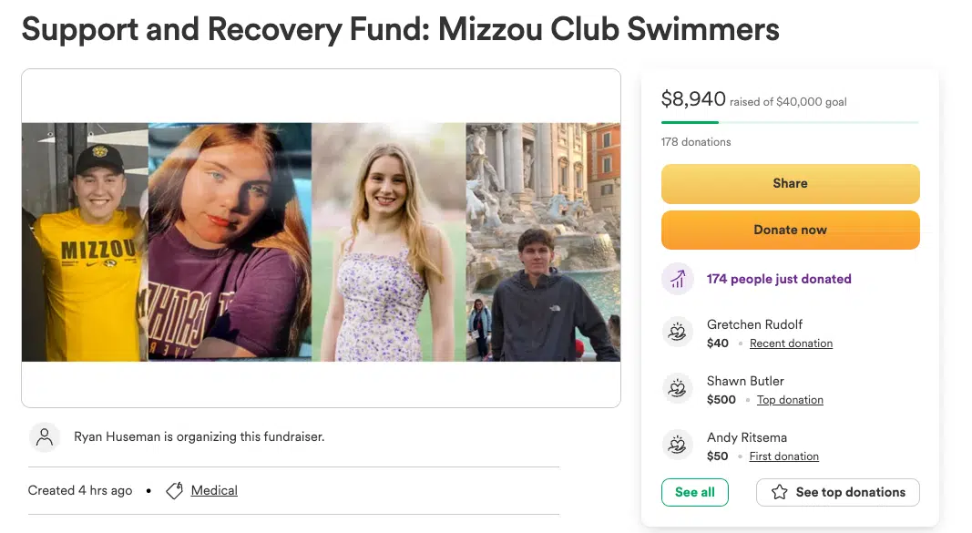
Task: Click the Ryan Huseman organizer text
Action: [x=199, y=437]
